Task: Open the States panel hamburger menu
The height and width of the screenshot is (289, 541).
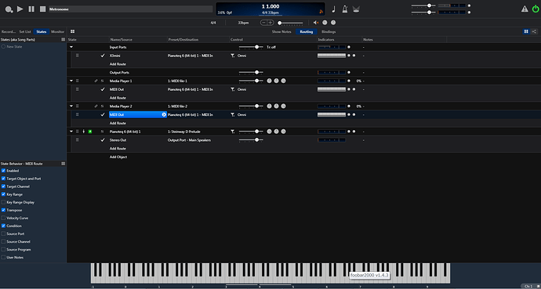Action: point(64,40)
